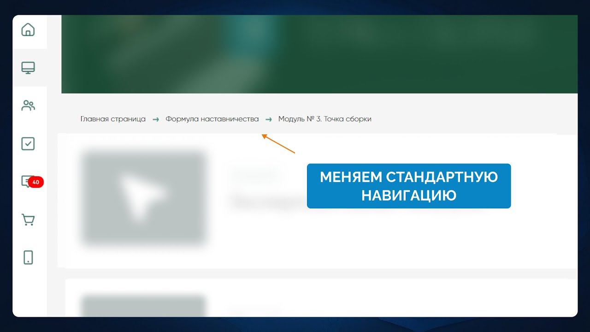Viewport: 590px width, 332px height.
Task: Open the mobile phone sidebar icon
Action: (28, 257)
